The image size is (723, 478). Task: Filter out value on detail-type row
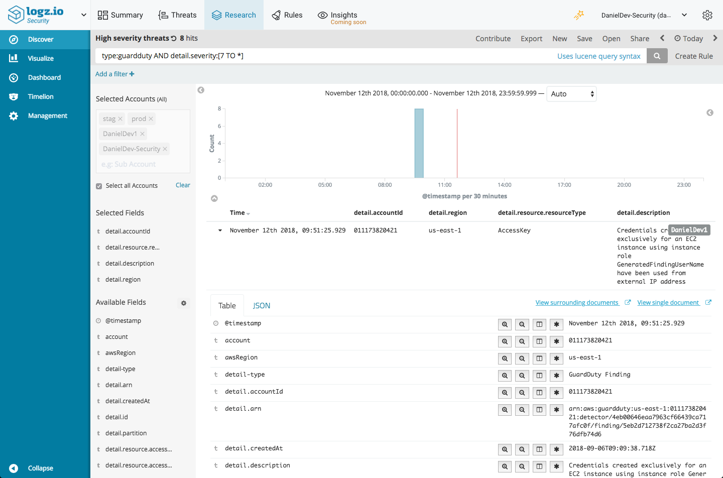click(x=522, y=376)
